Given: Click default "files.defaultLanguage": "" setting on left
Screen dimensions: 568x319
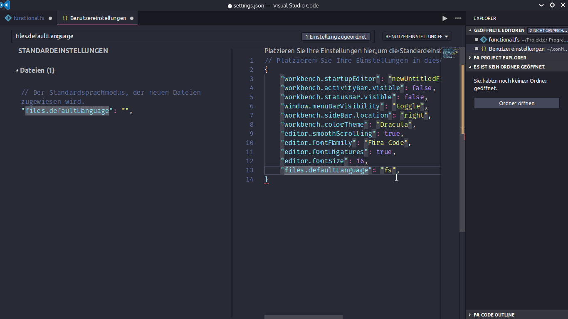Looking at the screenshot, I should tap(77, 111).
